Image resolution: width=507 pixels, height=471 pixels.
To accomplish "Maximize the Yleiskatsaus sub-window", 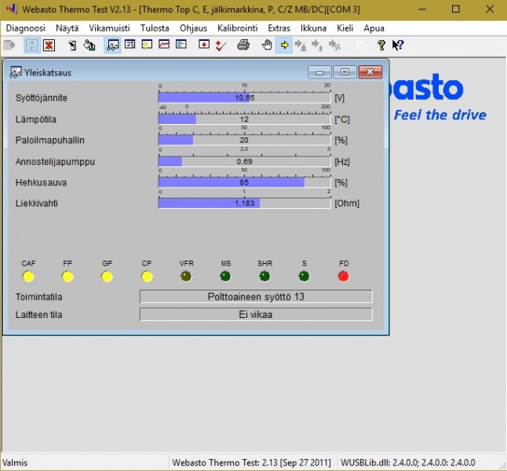I will [345, 72].
